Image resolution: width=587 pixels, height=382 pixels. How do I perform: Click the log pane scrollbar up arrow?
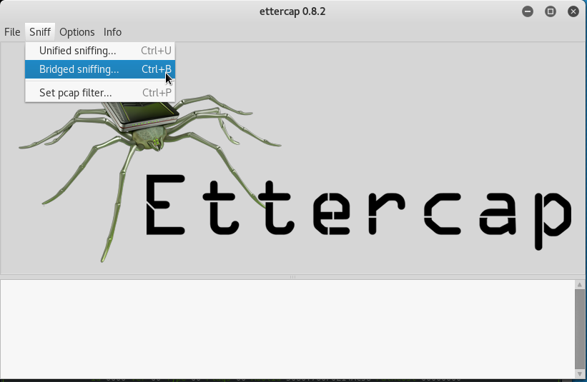point(580,285)
